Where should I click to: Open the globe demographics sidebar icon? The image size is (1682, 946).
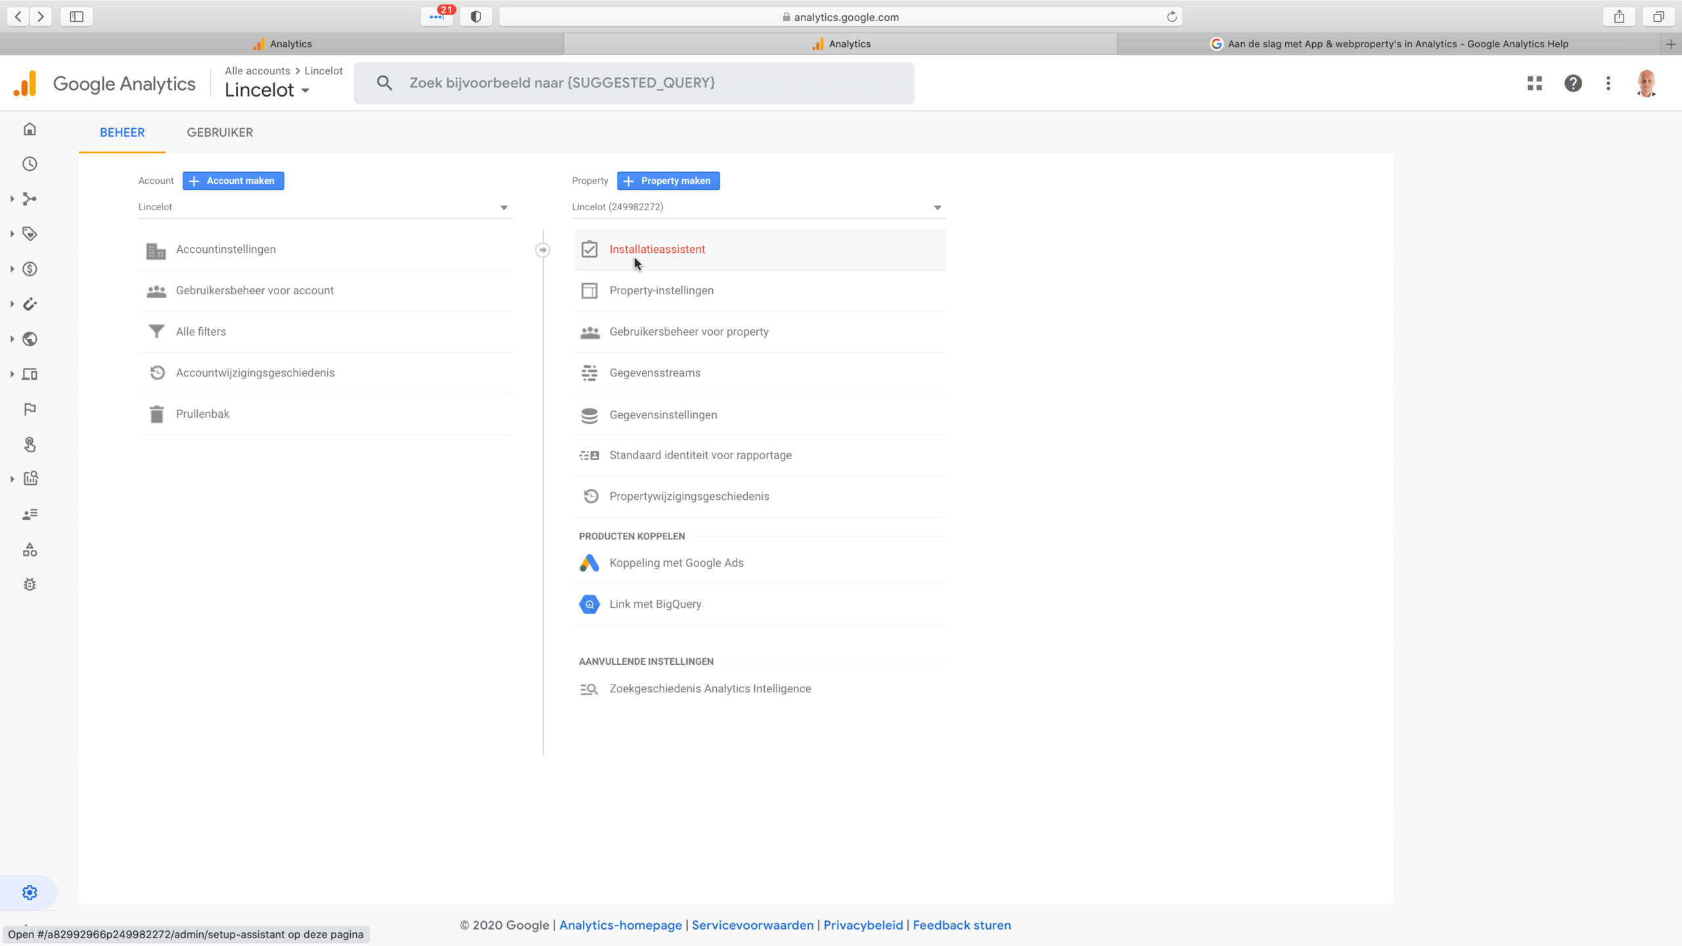pos(30,339)
